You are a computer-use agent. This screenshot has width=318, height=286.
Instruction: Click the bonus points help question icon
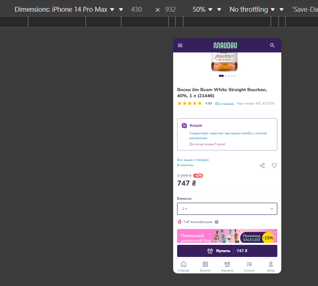[x=217, y=222]
